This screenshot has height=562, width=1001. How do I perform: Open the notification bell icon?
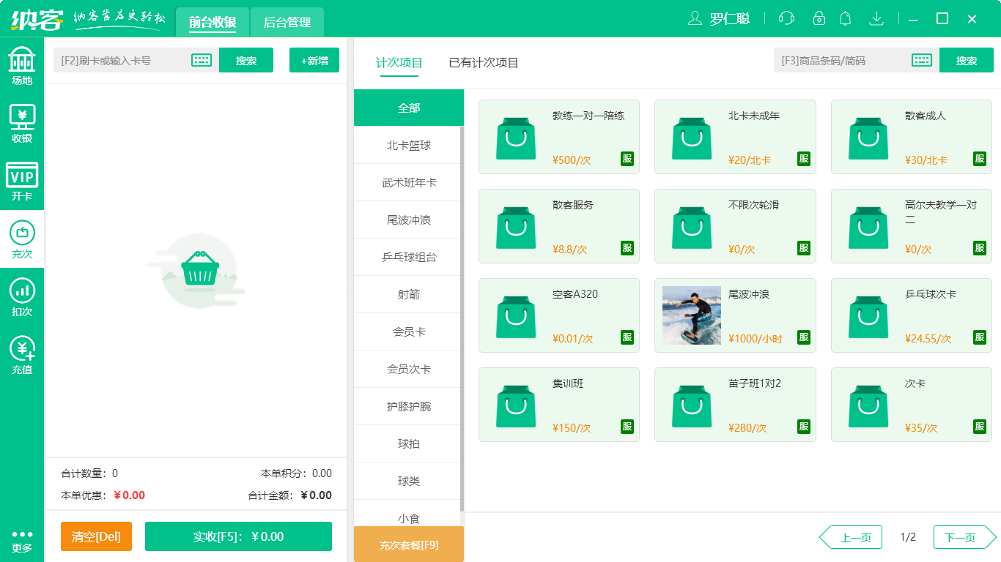point(845,18)
